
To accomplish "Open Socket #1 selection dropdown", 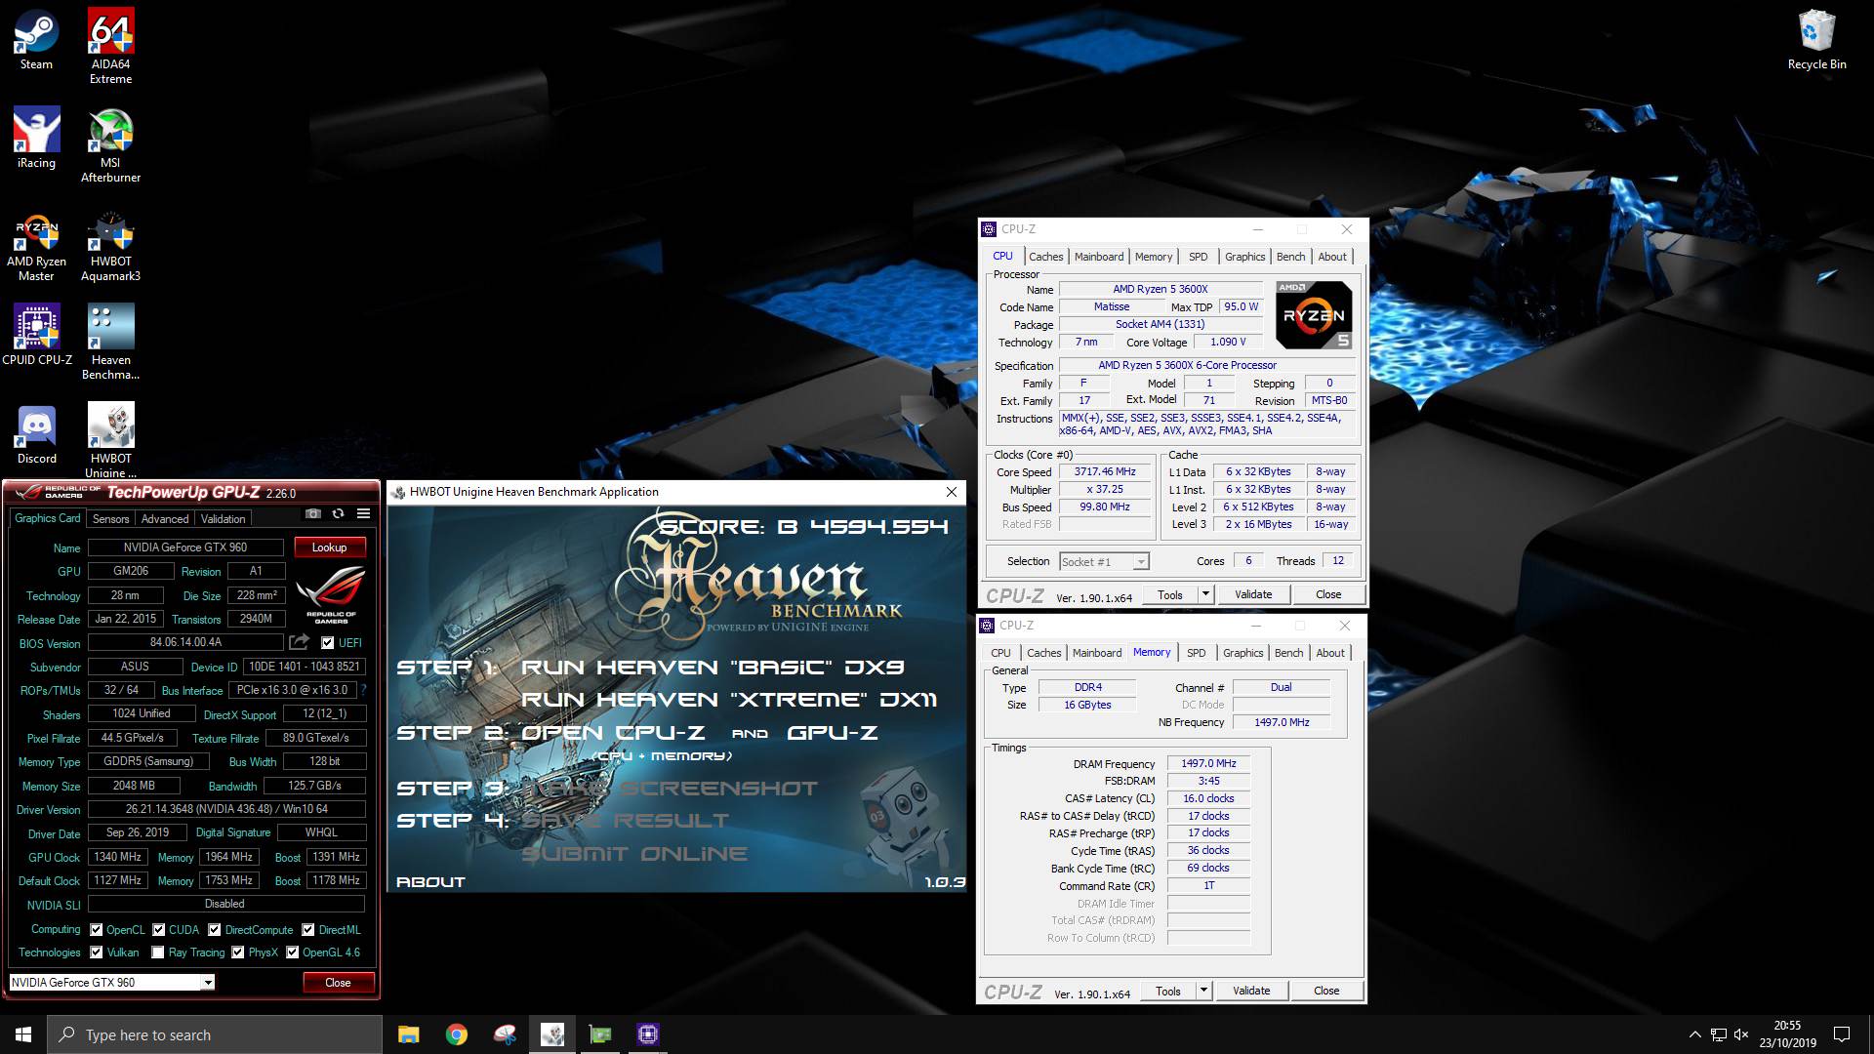I will click(1140, 562).
